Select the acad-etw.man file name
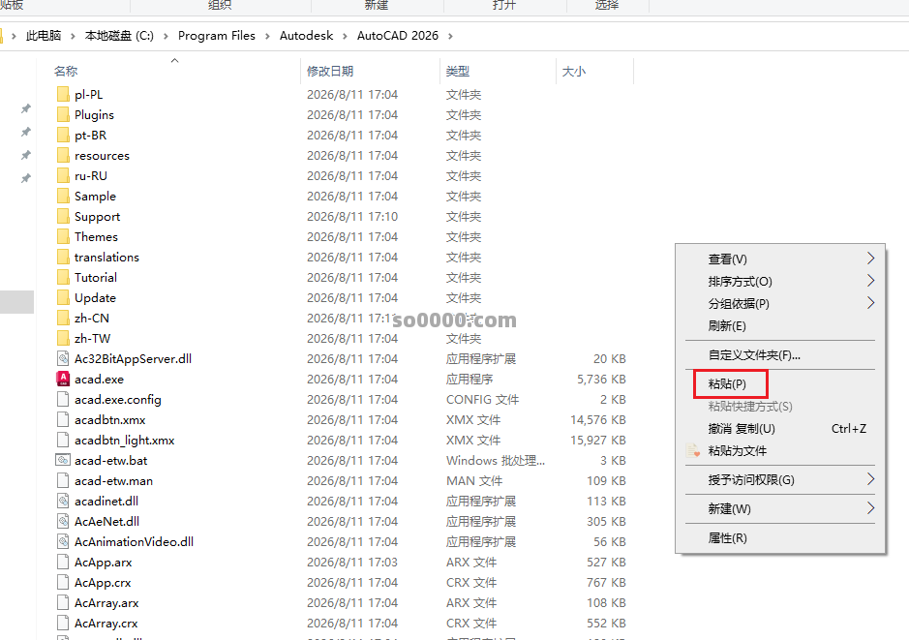Screen dimensions: 909x640 click(x=113, y=480)
